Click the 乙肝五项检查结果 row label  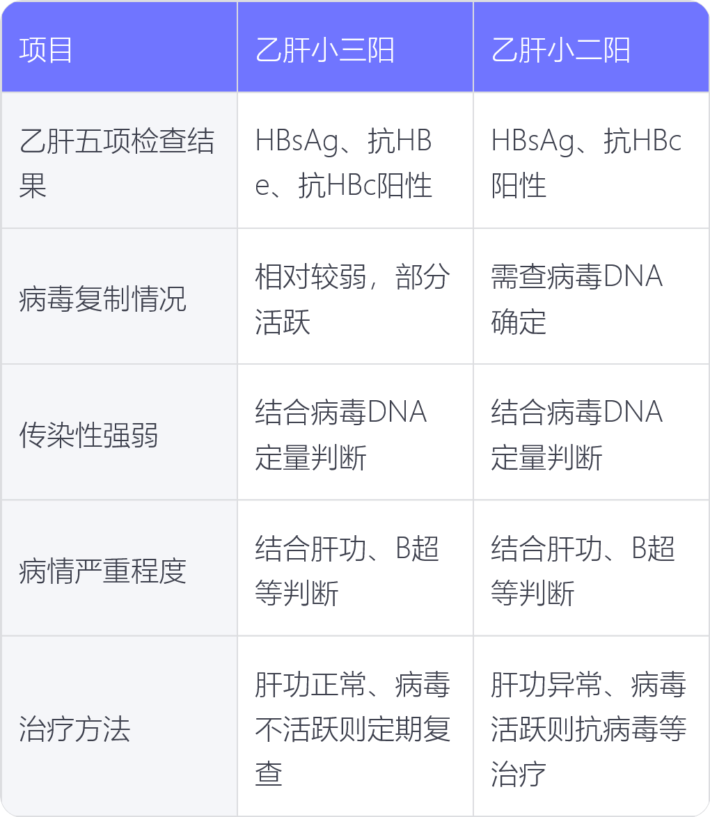pos(119,161)
